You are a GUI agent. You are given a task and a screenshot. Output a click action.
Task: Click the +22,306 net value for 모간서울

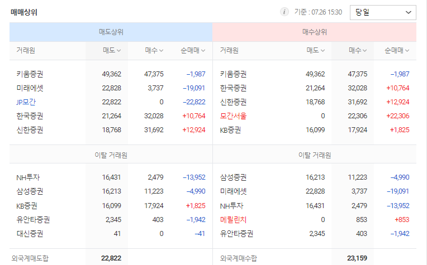[x=397, y=116]
